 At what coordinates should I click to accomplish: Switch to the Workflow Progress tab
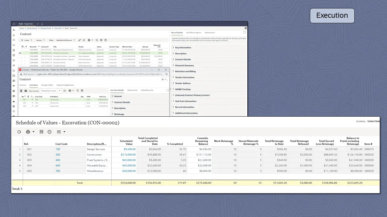tap(193, 33)
